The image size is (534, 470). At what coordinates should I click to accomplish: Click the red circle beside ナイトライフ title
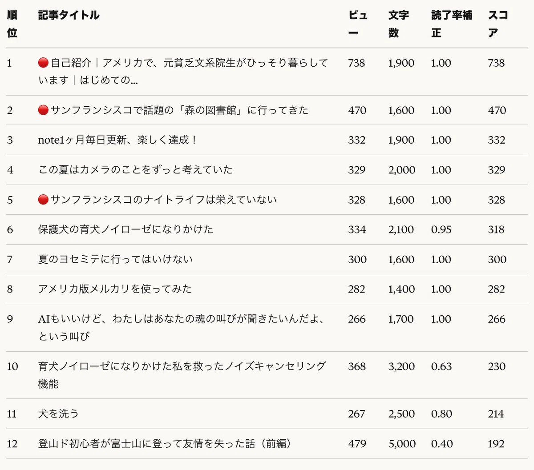[x=43, y=200]
